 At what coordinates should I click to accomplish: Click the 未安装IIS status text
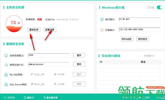coord(149,56)
